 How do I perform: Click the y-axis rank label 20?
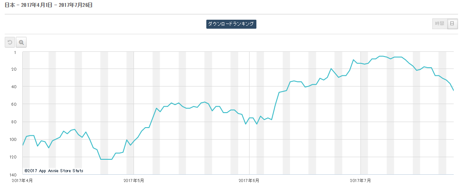point(14,69)
